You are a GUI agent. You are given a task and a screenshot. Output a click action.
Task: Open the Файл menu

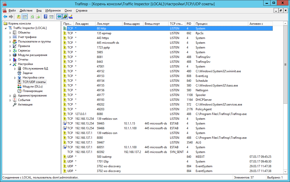pyautogui.click(x=12, y=10)
